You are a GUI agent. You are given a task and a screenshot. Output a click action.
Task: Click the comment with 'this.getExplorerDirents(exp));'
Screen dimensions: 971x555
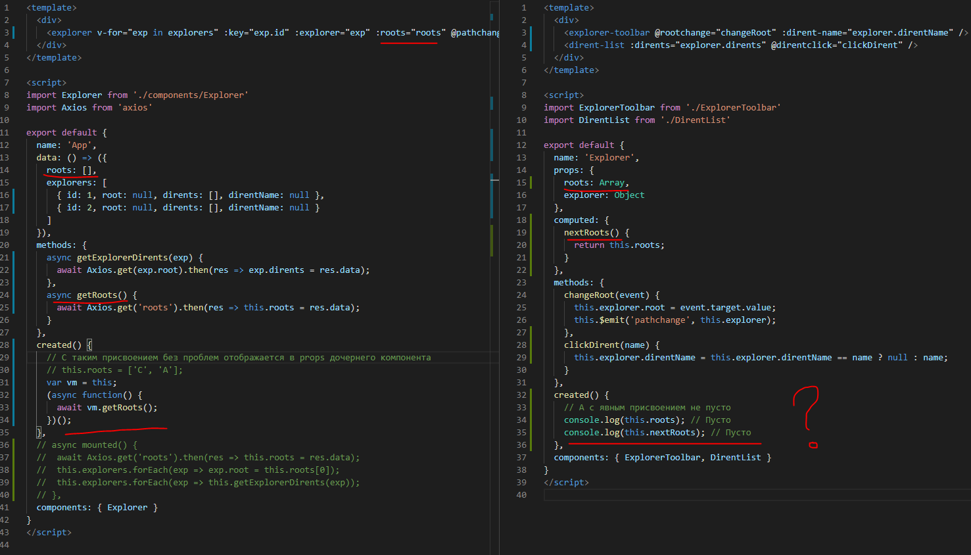click(198, 482)
